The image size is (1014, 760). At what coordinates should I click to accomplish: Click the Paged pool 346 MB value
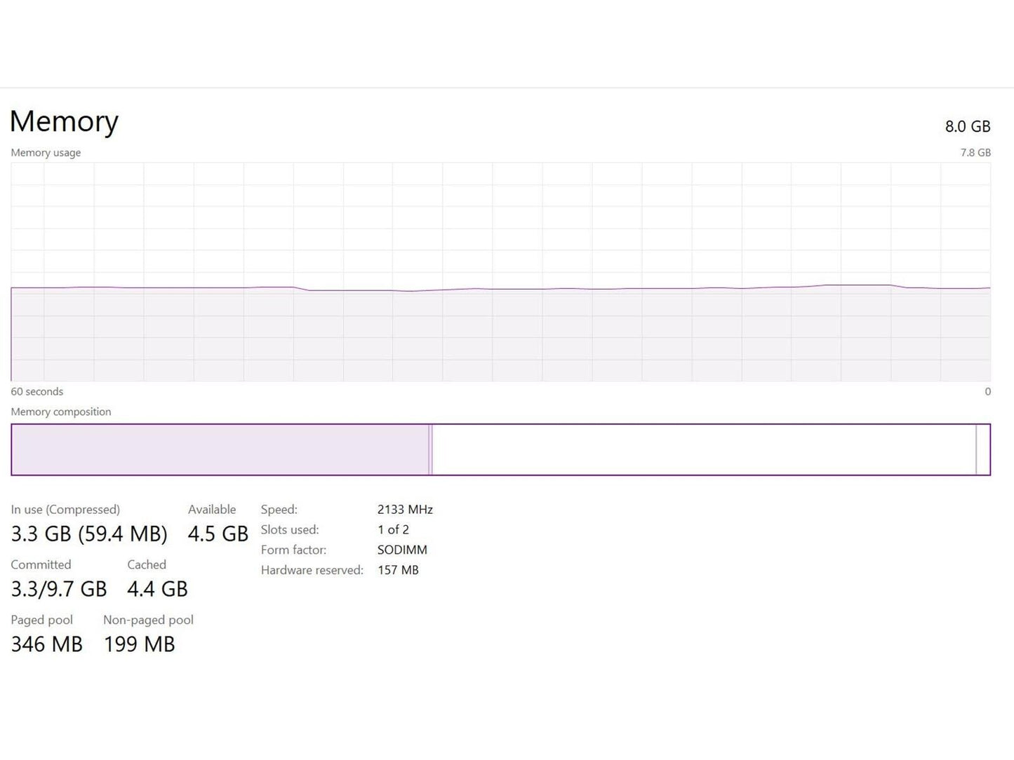(47, 644)
